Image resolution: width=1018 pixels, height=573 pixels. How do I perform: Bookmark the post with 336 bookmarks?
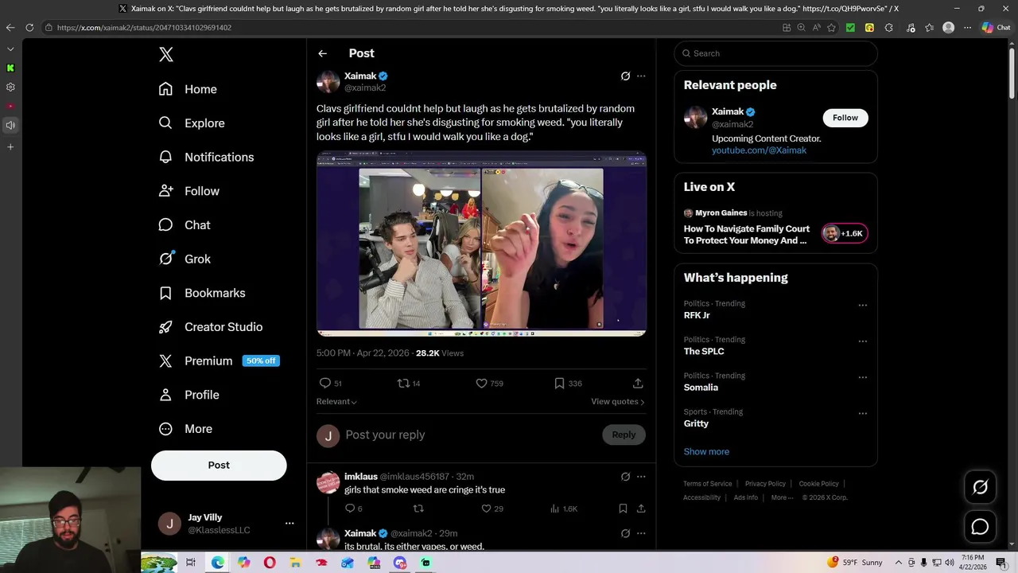point(559,384)
